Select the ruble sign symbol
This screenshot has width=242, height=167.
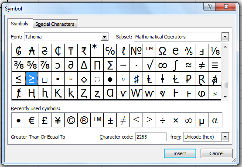click(x=189, y=78)
